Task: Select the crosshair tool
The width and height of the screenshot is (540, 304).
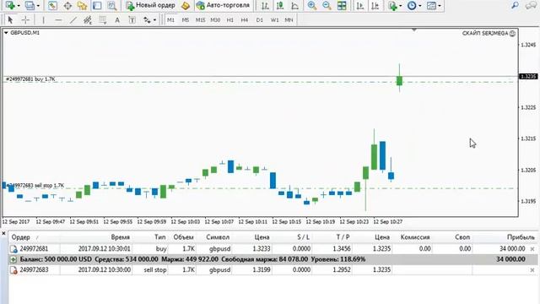Action: [25, 20]
